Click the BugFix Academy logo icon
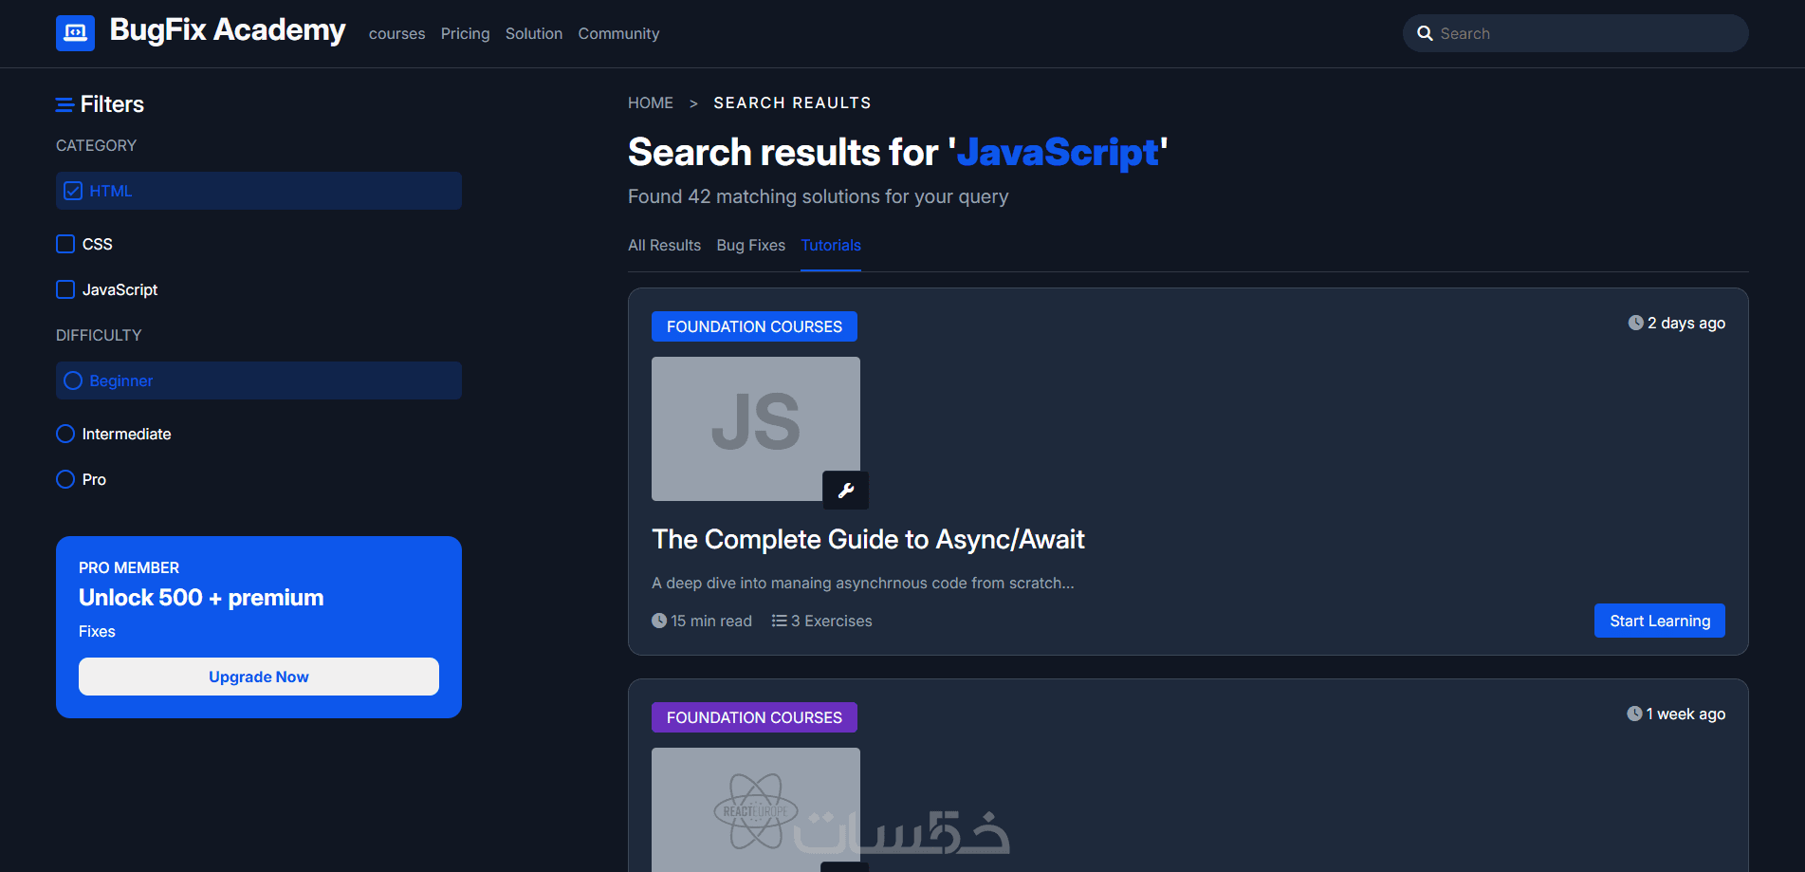 tap(75, 33)
